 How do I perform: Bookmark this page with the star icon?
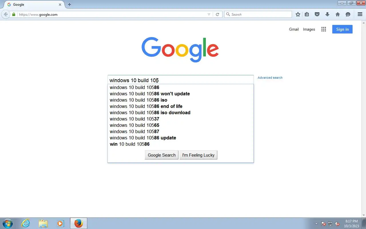(x=298, y=14)
